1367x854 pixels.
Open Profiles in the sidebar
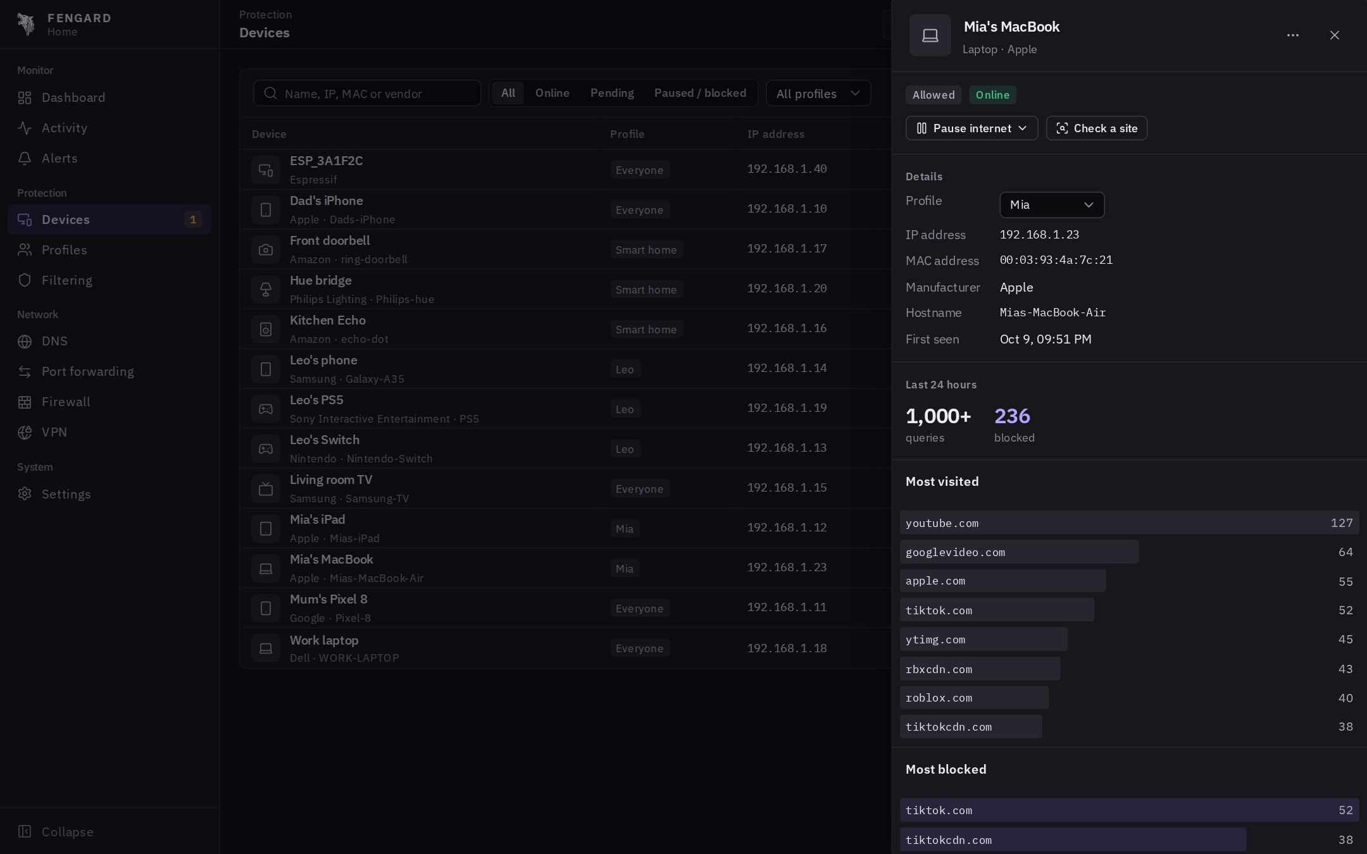[109, 250]
